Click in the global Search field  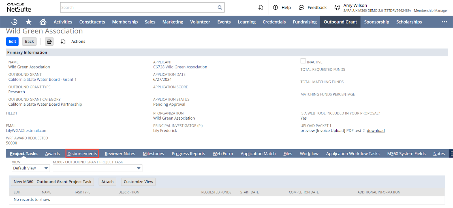[139, 8]
